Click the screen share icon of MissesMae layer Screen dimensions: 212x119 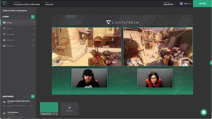[4, 34]
